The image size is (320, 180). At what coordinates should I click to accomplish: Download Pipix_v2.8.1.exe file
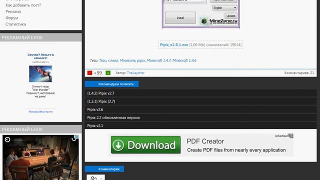click(174, 44)
